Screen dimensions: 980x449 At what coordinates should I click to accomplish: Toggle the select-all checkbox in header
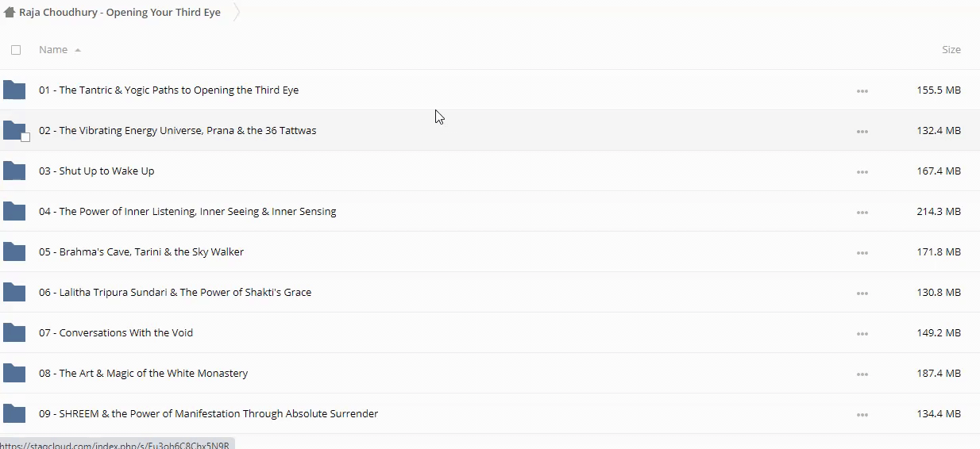point(16,50)
